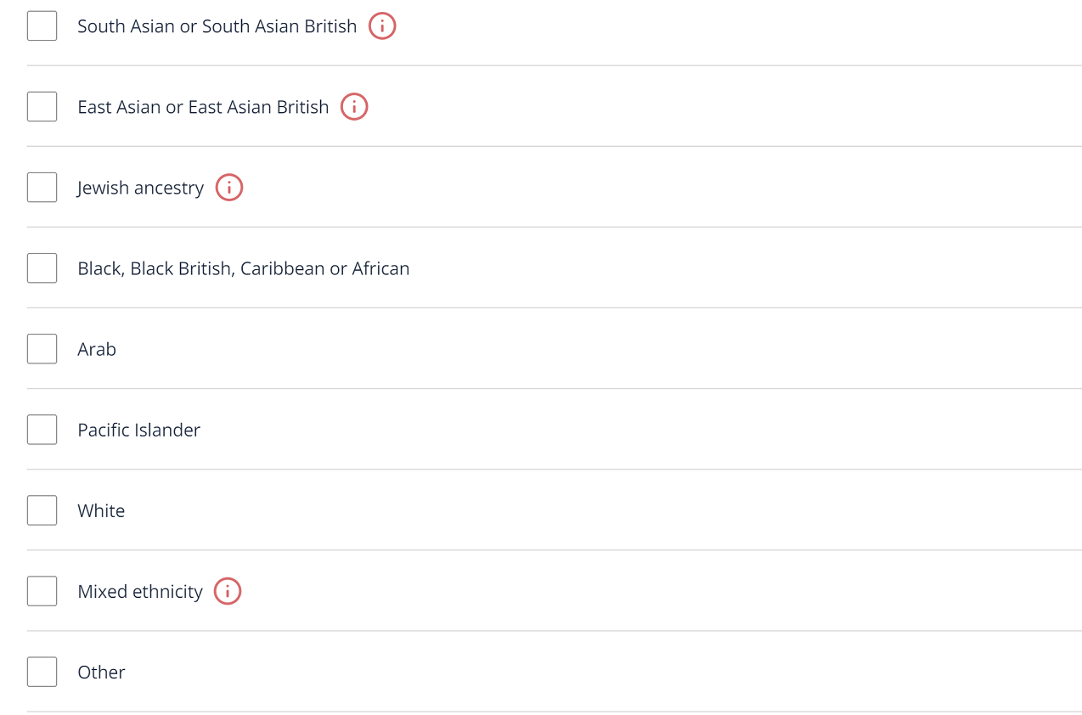Click the 'Pacific Islander' label text
Viewport: 1082px width, 715px height.
pos(139,430)
